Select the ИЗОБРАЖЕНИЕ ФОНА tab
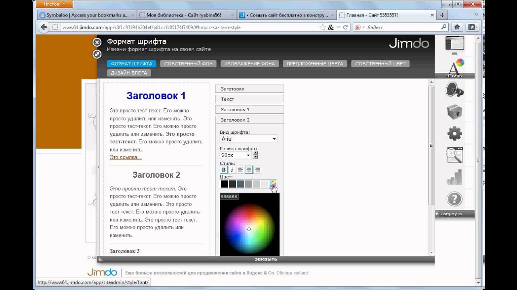 [x=250, y=64]
